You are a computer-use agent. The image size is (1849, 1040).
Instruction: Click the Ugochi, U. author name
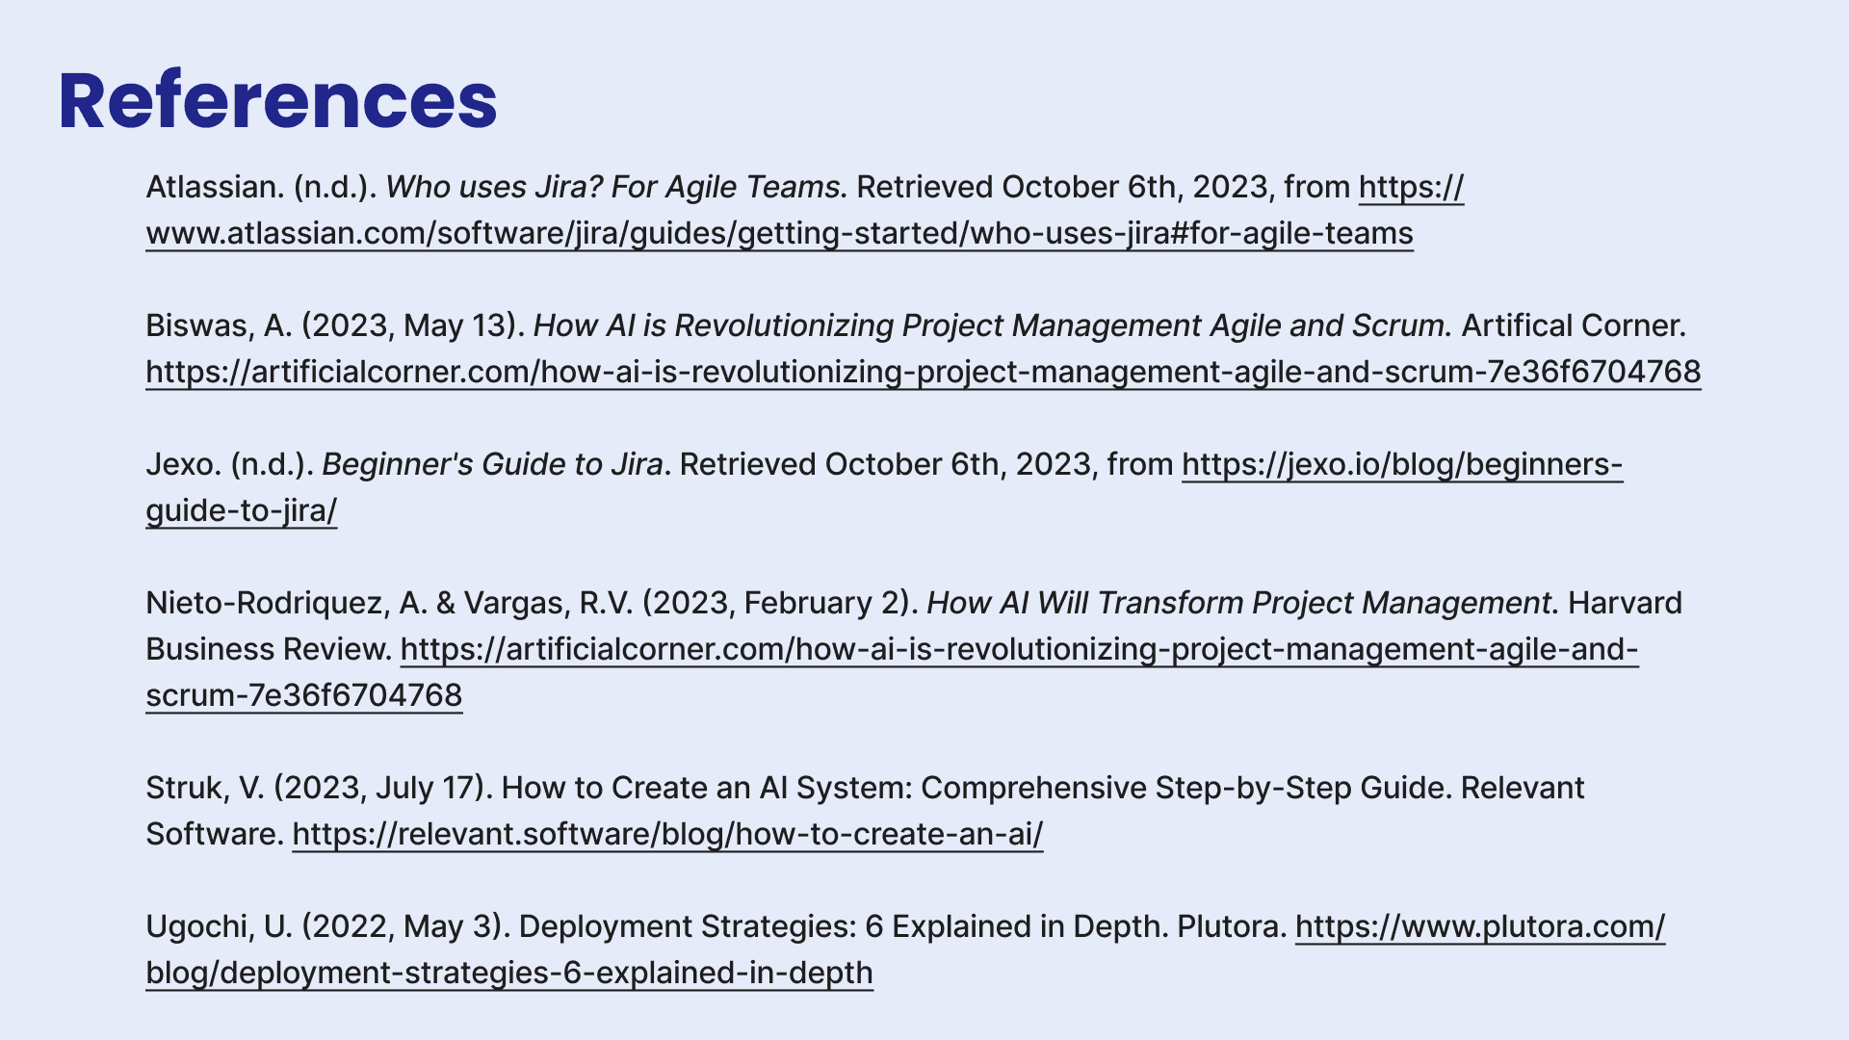(x=219, y=927)
